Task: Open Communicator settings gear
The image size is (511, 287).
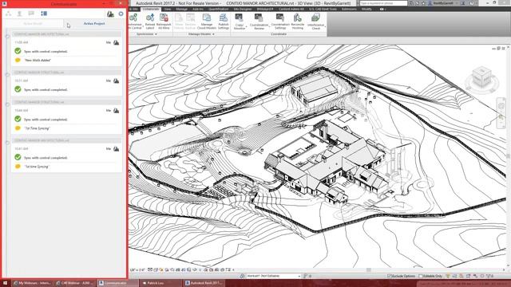Action: [x=121, y=14]
